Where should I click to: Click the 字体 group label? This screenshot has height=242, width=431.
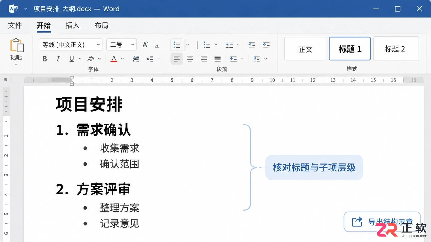(x=93, y=69)
